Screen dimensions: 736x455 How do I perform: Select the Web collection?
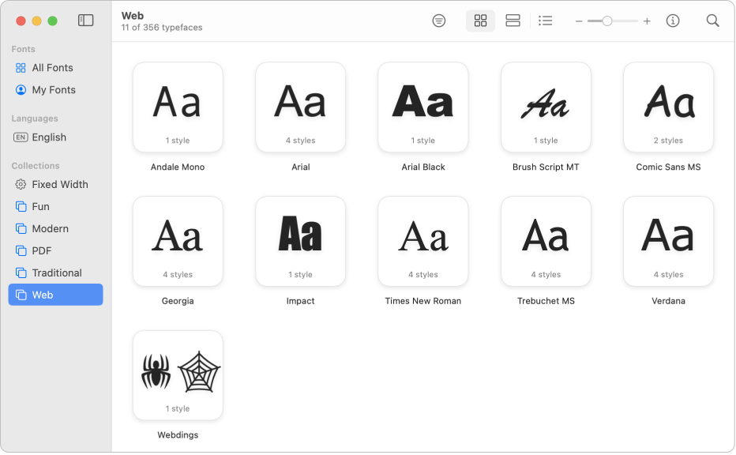click(x=55, y=295)
